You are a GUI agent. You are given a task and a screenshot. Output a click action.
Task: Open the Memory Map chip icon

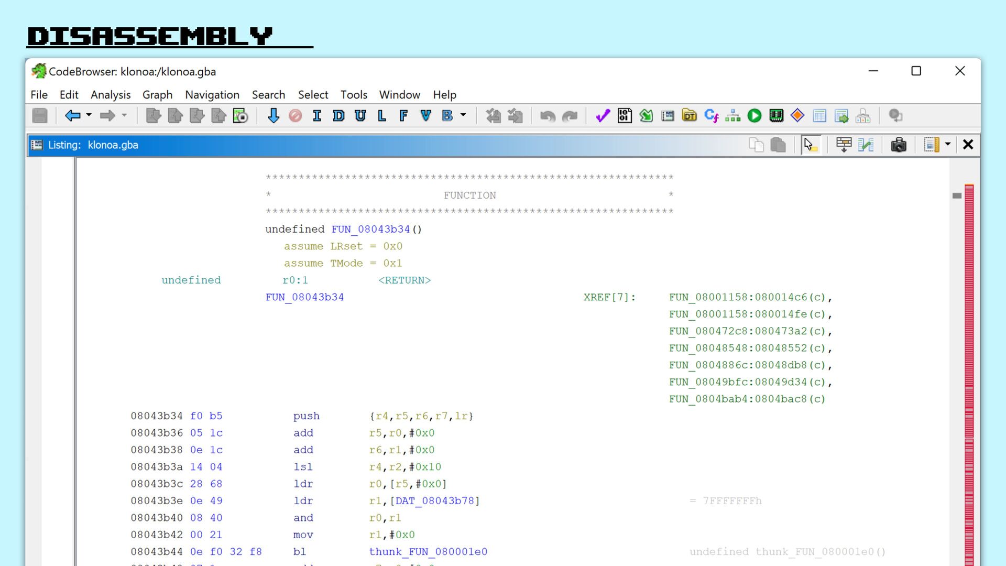(776, 116)
